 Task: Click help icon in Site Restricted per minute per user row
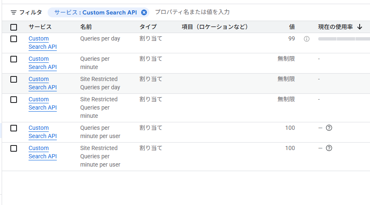(329, 148)
